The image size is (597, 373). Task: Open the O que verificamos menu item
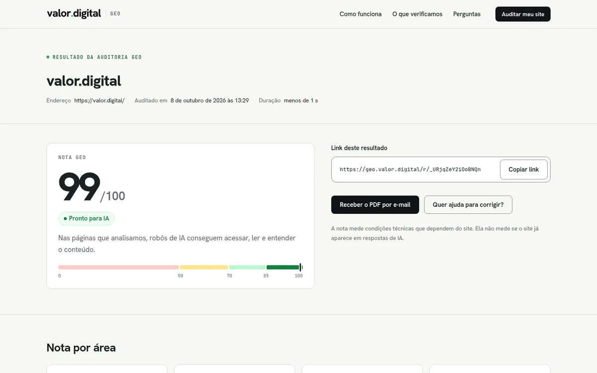click(x=417, y=14)
